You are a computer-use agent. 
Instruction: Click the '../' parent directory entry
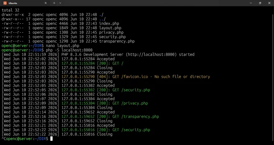tap(102, 19)
